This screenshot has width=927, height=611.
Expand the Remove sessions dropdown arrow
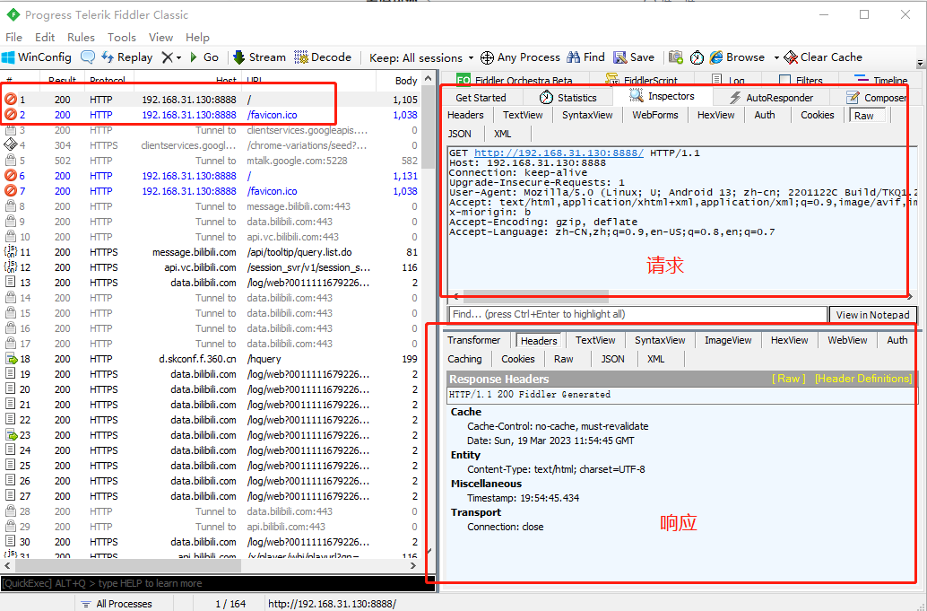[x=178, y=58]
